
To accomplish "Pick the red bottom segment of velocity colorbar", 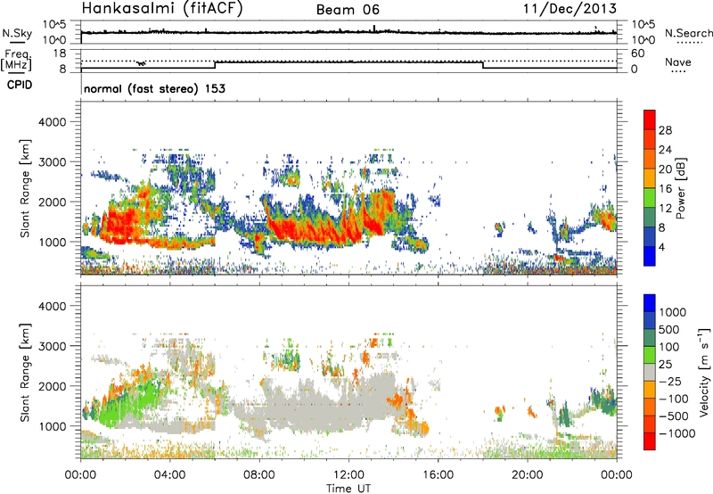I will tap(650, 441).
